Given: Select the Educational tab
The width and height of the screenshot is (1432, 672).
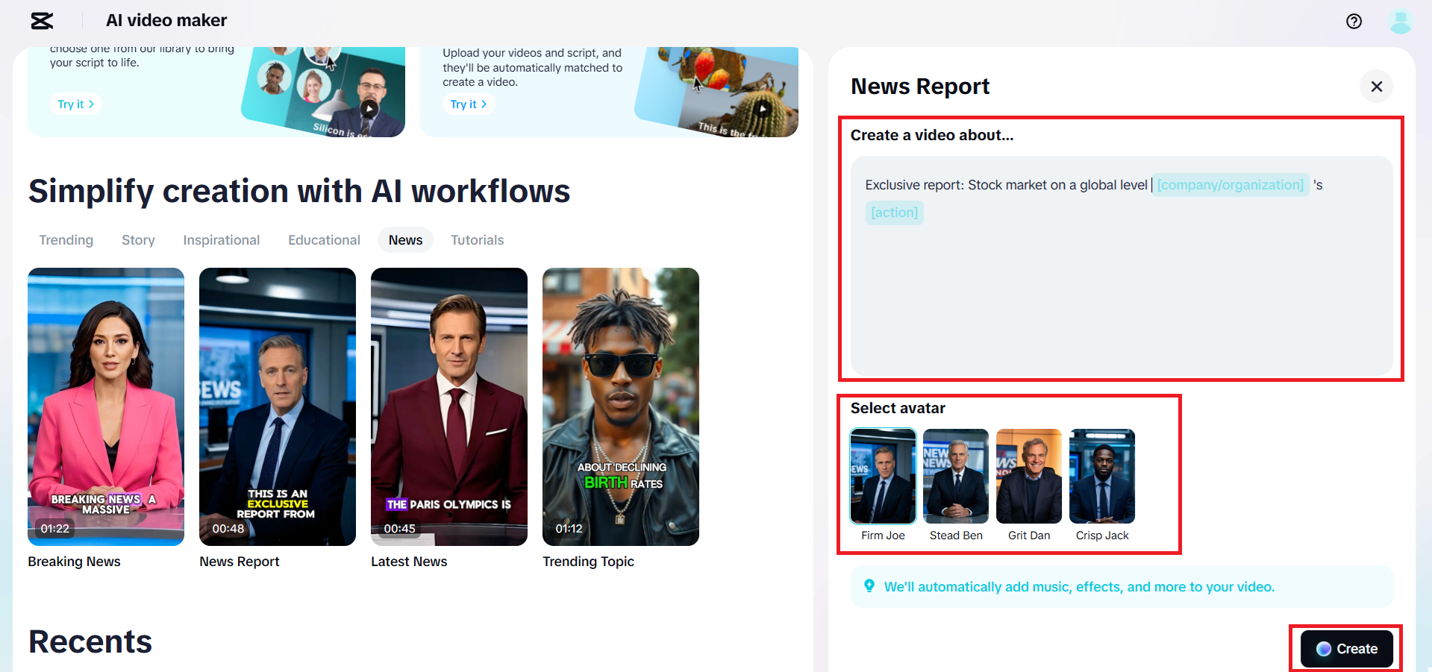Looking at the screenshot, I should click(324, 240).
